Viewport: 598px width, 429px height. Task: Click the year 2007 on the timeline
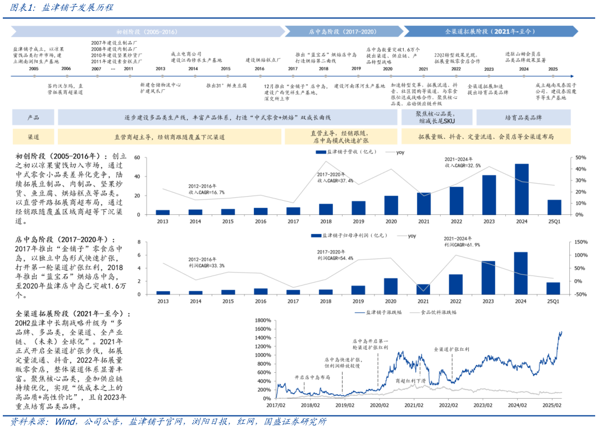[x=96, y=69]
